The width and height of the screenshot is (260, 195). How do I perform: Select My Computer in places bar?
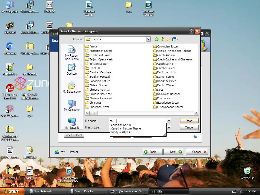pyautogui.click(x=72, y=105)
